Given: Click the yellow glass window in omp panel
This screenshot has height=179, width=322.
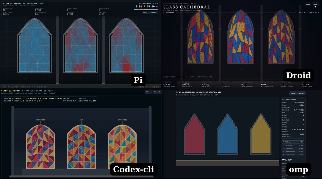Looking at the screenshot, I should 261,133.
